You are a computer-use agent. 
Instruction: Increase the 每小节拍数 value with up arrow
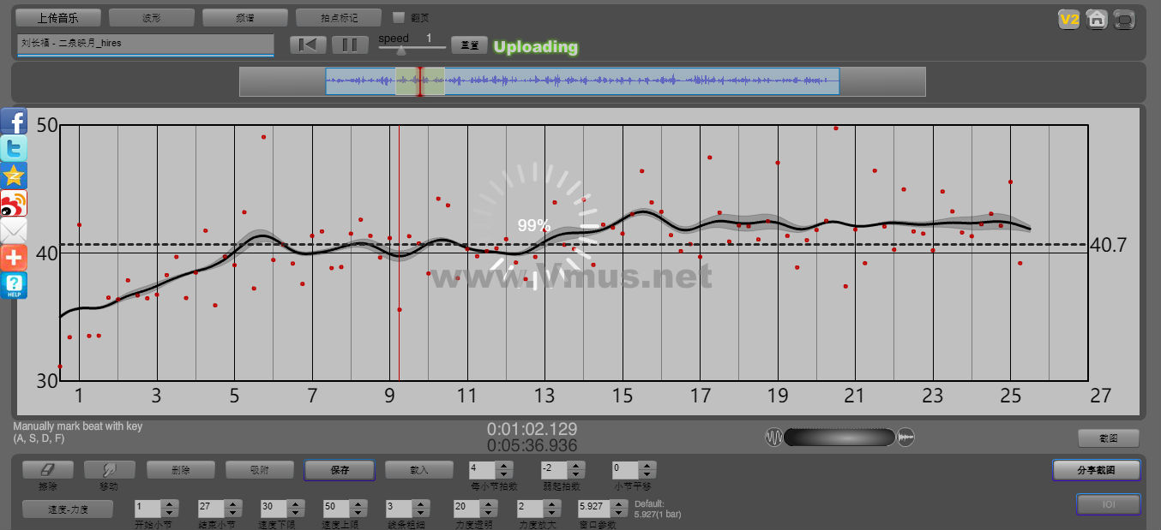504,466
